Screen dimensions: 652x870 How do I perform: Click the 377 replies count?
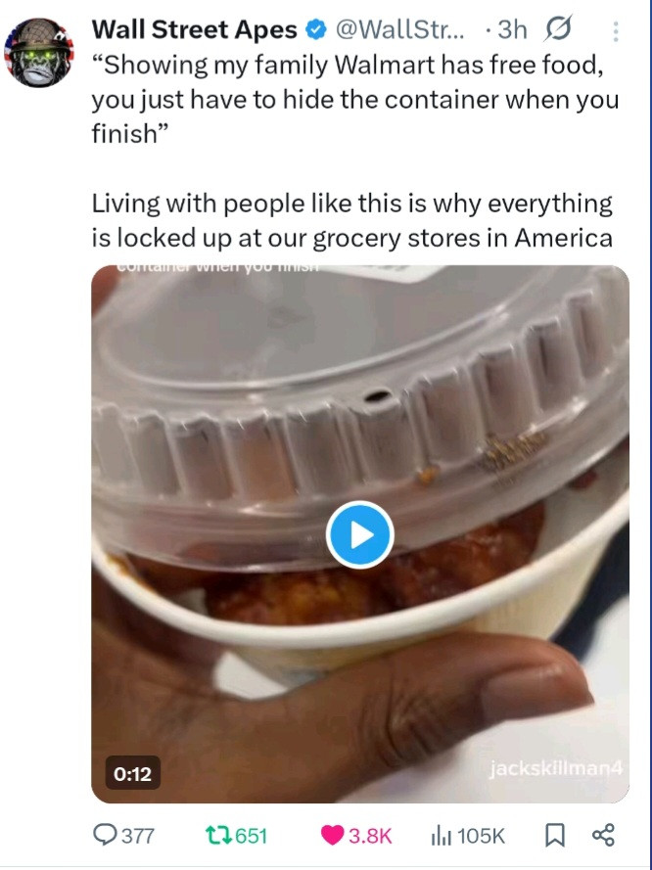(x=138, y=836)
